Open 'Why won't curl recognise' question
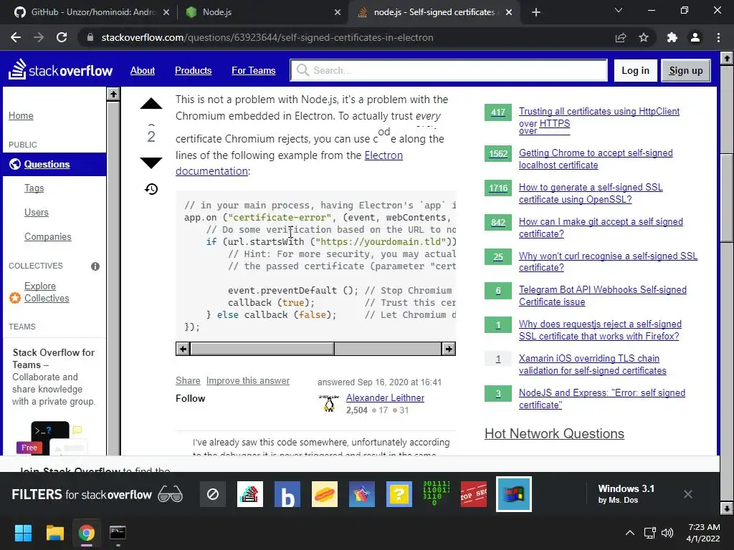Image resolution: width=734 pixels, height=550 pixels. pyautogui.click(x=608, y=262)
